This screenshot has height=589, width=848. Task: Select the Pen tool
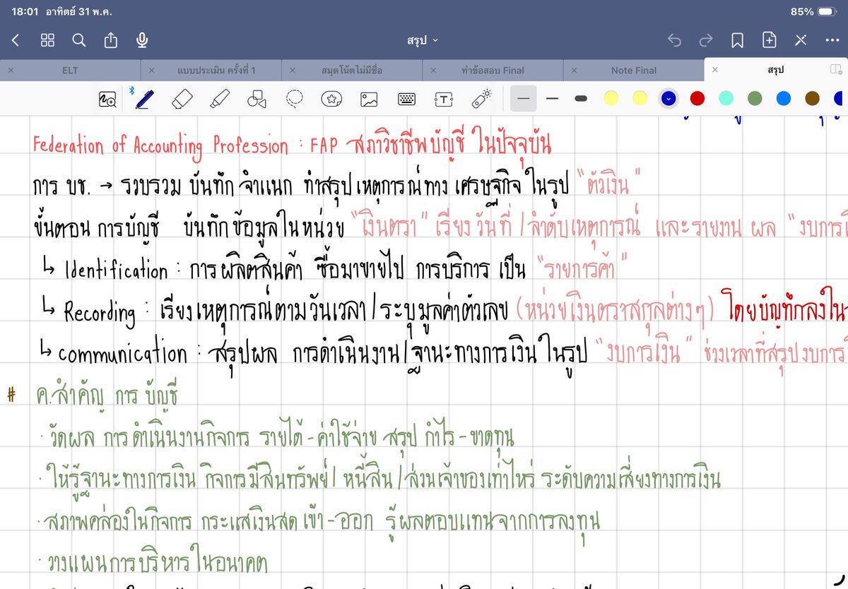pos(145,98)
